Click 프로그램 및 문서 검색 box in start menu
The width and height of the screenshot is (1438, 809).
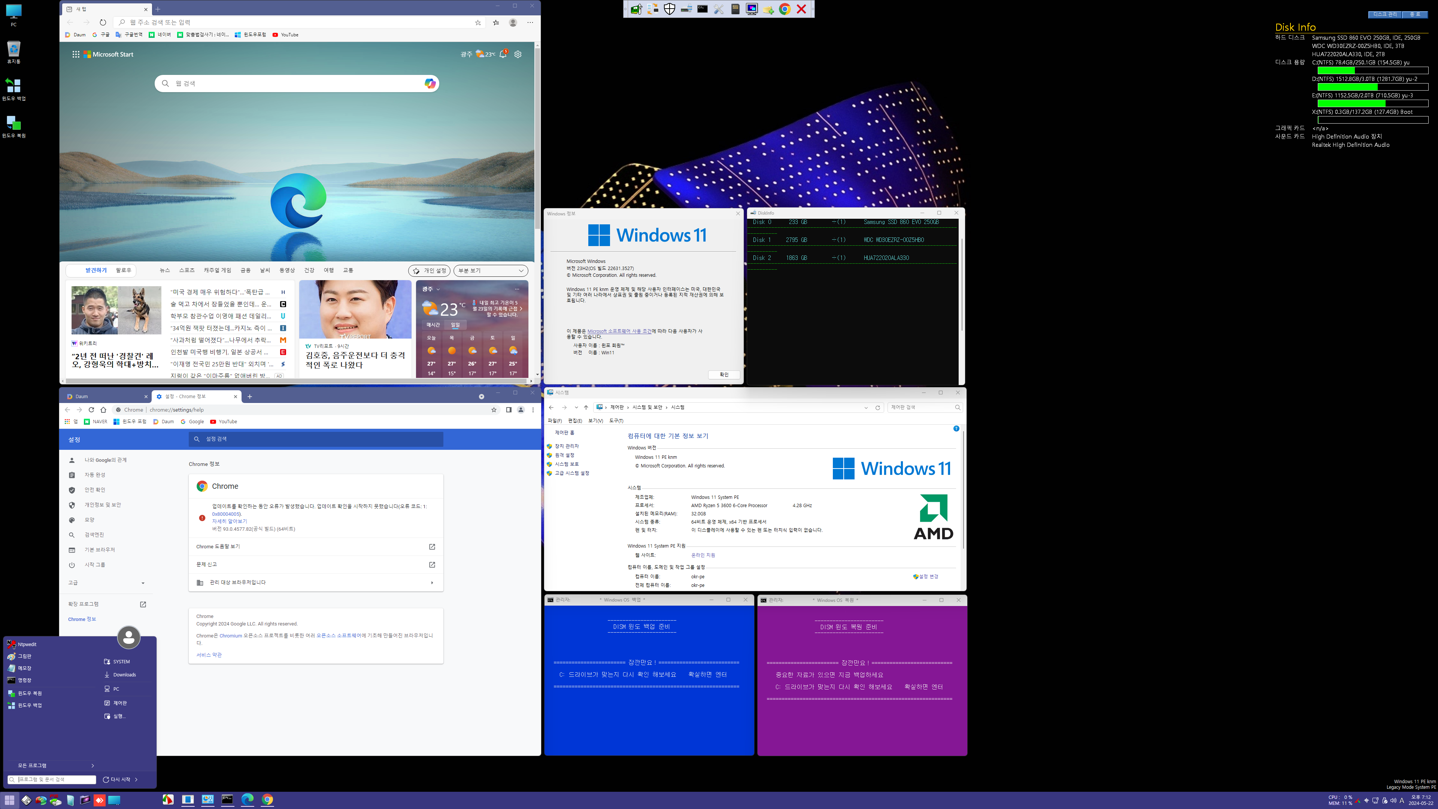(x=51, y=779)
